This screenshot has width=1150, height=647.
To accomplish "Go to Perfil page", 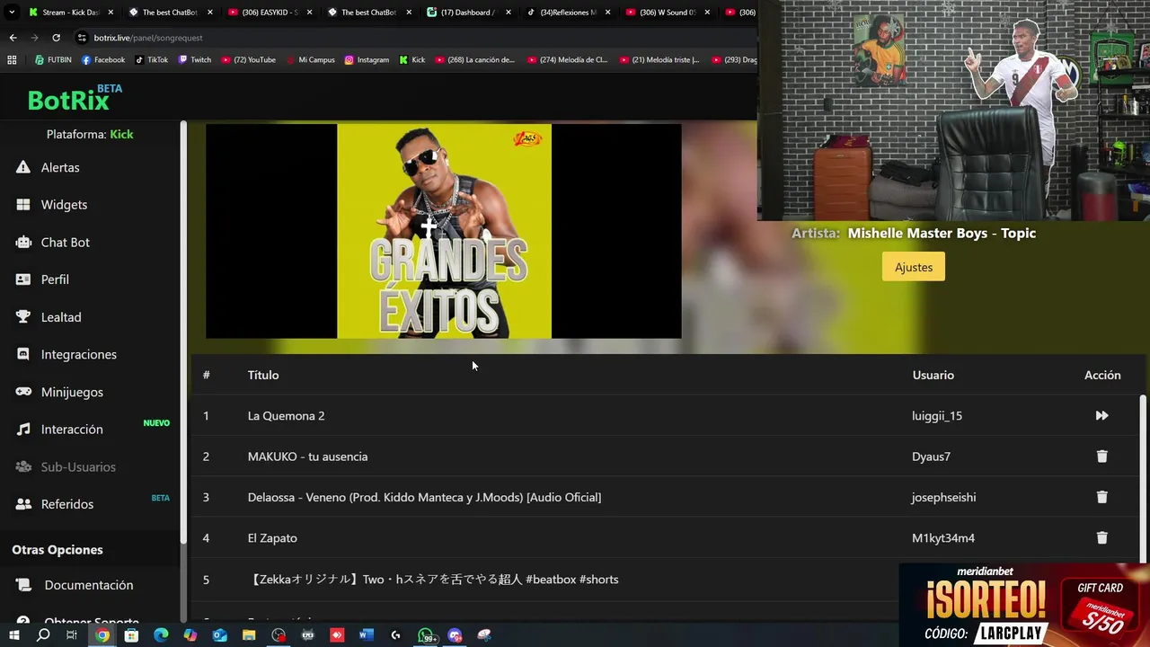I will pyautogui.click(x=55, y=279).
